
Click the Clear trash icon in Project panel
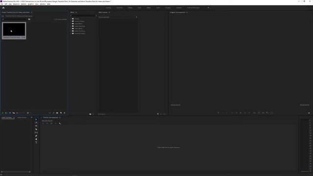(x=65, y=113)
